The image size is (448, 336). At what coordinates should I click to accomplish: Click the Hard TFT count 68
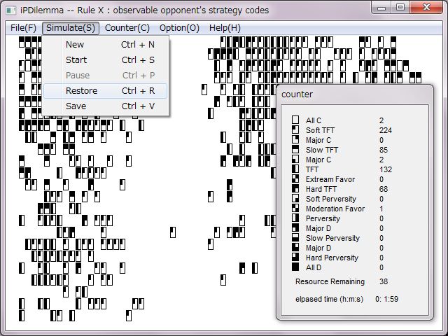click(384, 189)
